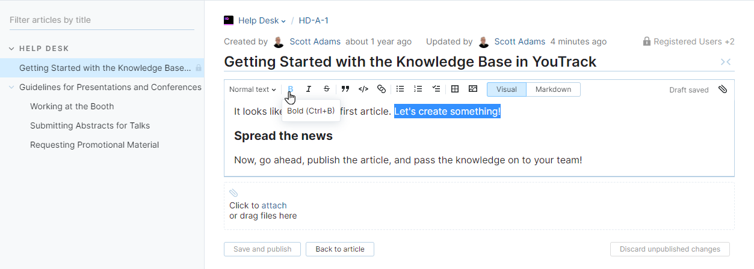The image size is (754, 269).
Task: Click the Back to article button
Action: point(340,249)
